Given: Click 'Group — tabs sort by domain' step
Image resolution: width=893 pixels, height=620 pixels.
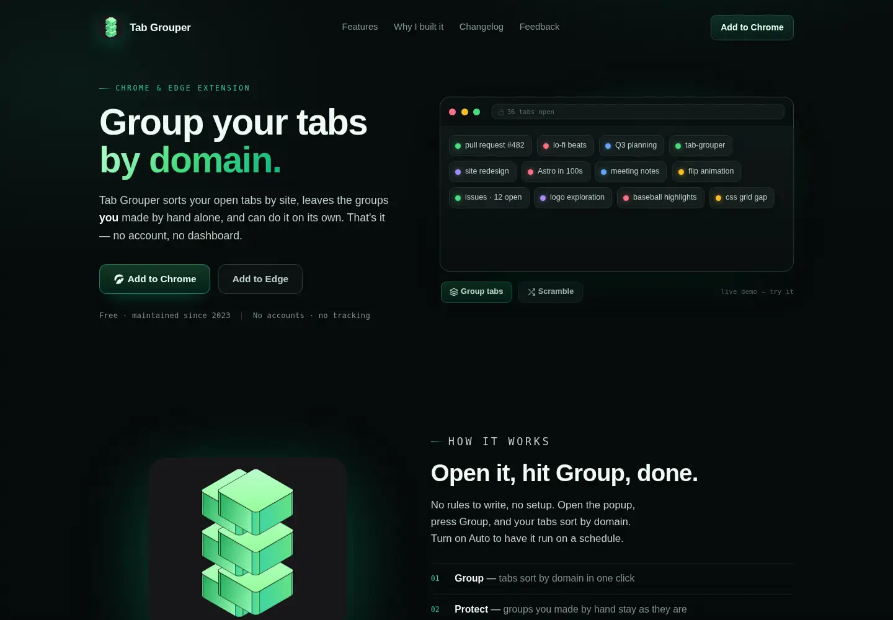Looking at the screenshot, I should pos(612,578).
